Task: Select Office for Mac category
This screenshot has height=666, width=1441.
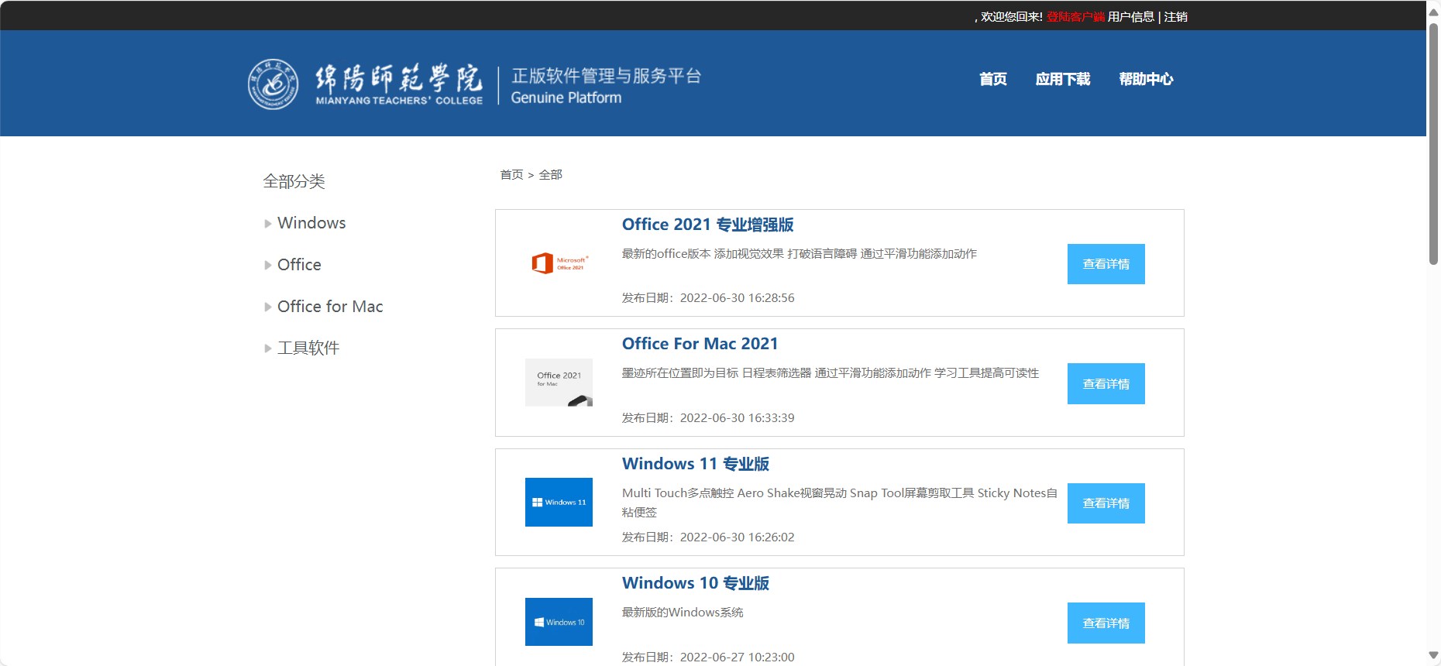Action: point(330,307)
